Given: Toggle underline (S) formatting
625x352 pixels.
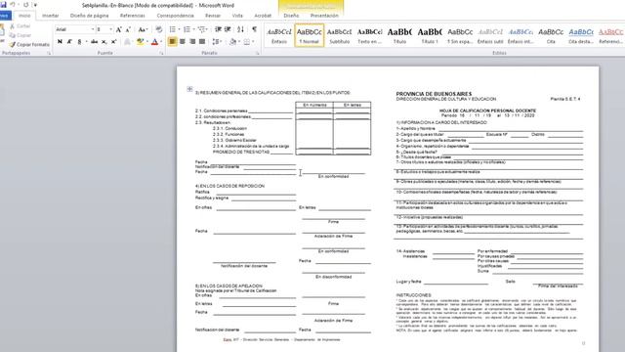Looking at the screenshot, I should [79, 41].
